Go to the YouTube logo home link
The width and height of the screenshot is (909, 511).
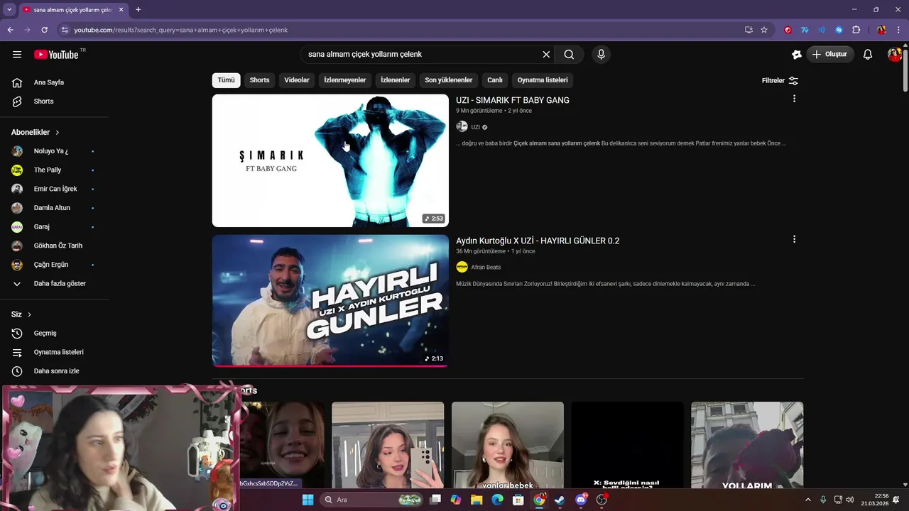pos(56,55)
